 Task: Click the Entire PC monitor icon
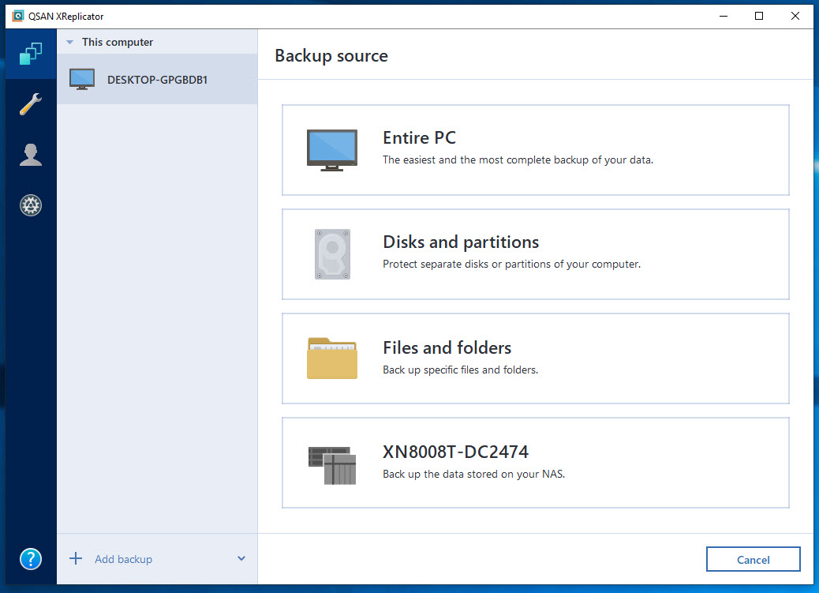coord(332,150)
